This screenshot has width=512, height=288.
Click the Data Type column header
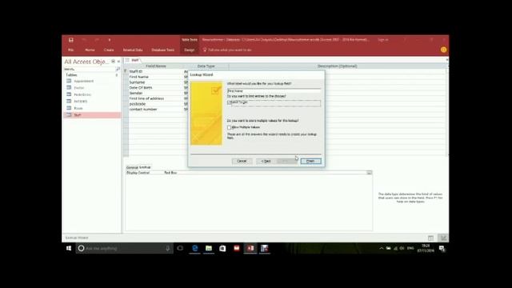pos(206,66)
